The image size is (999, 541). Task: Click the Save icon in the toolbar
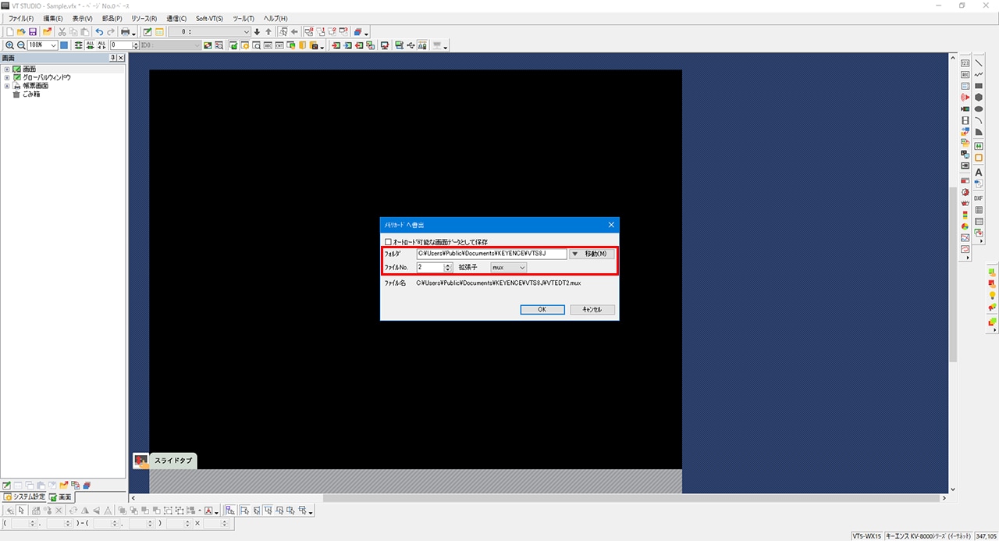point(33,32)
